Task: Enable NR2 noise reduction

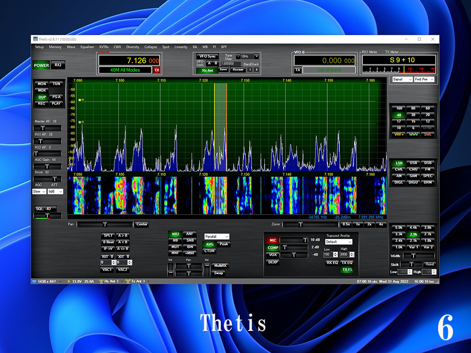Action: [175, 234]
